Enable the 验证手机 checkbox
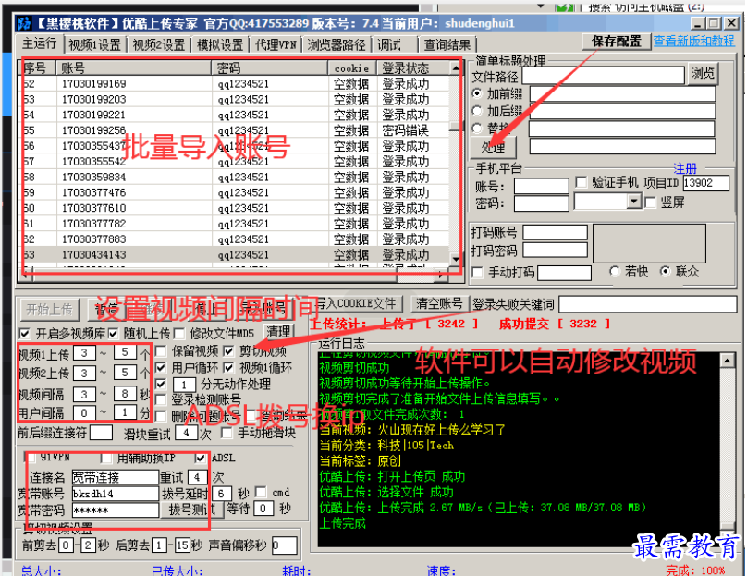Image resolution: width=747 pixels, height=576 pixels. (582, 182)
